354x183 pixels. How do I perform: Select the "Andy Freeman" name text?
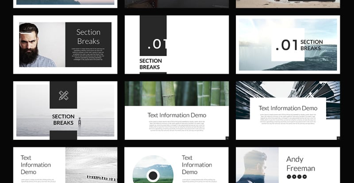click(x=300, y=164)
